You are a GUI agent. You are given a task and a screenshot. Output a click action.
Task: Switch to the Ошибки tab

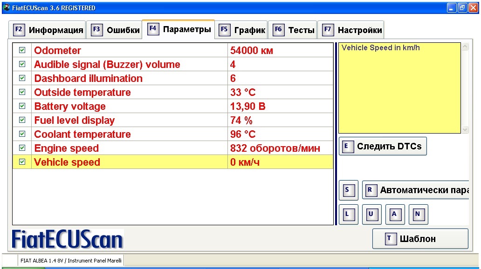114,30
